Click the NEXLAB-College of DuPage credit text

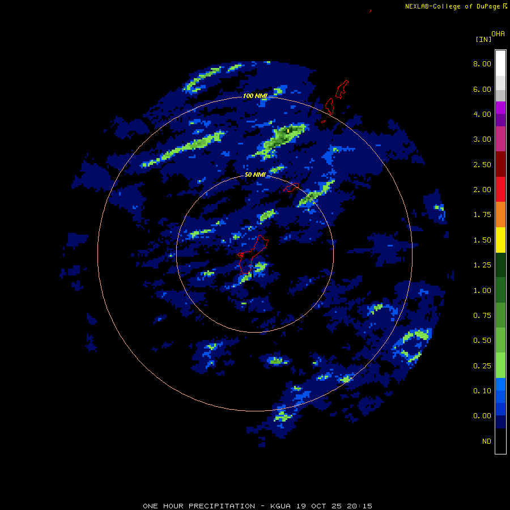click(x=452, y=6)
